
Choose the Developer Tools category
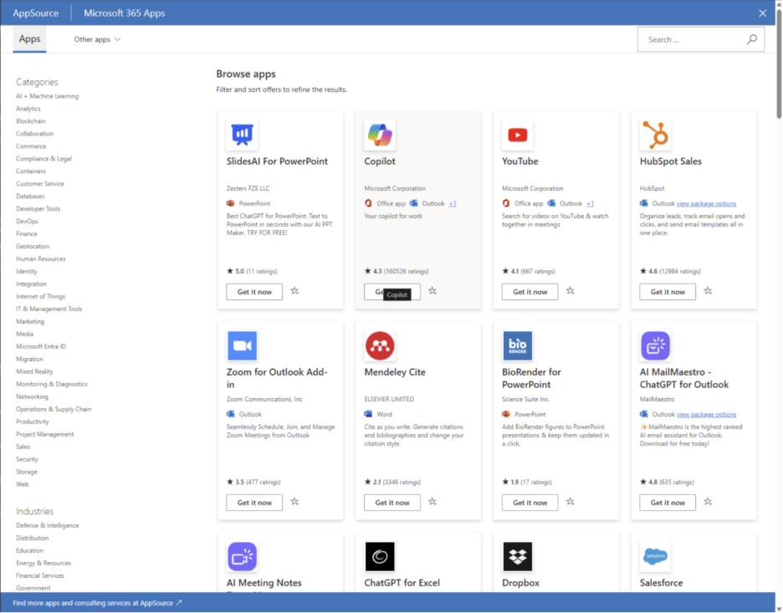pos(38,209)
